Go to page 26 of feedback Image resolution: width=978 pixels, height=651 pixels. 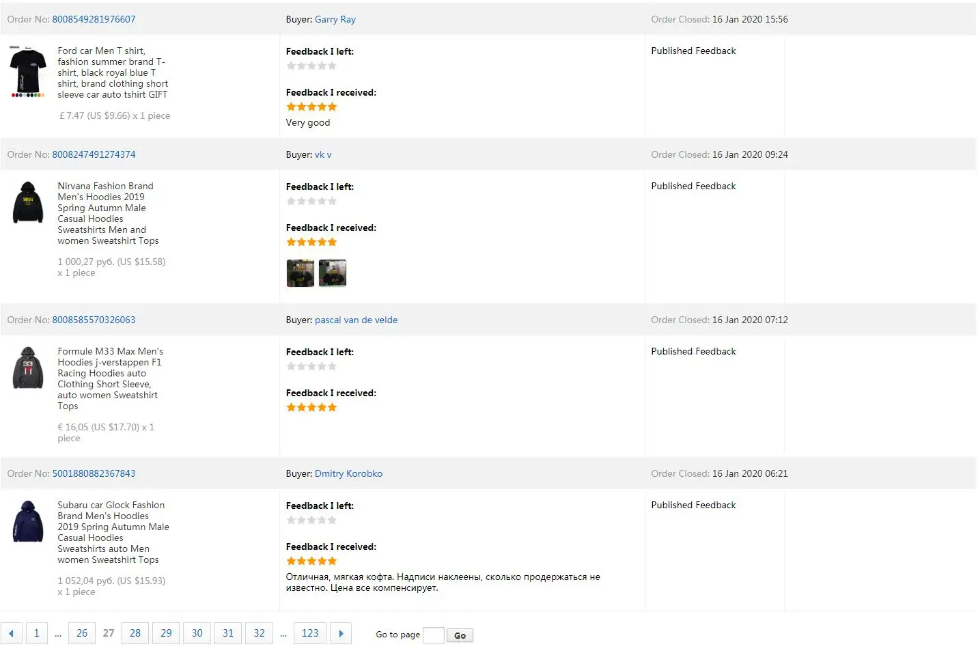(x=82, y=633)
